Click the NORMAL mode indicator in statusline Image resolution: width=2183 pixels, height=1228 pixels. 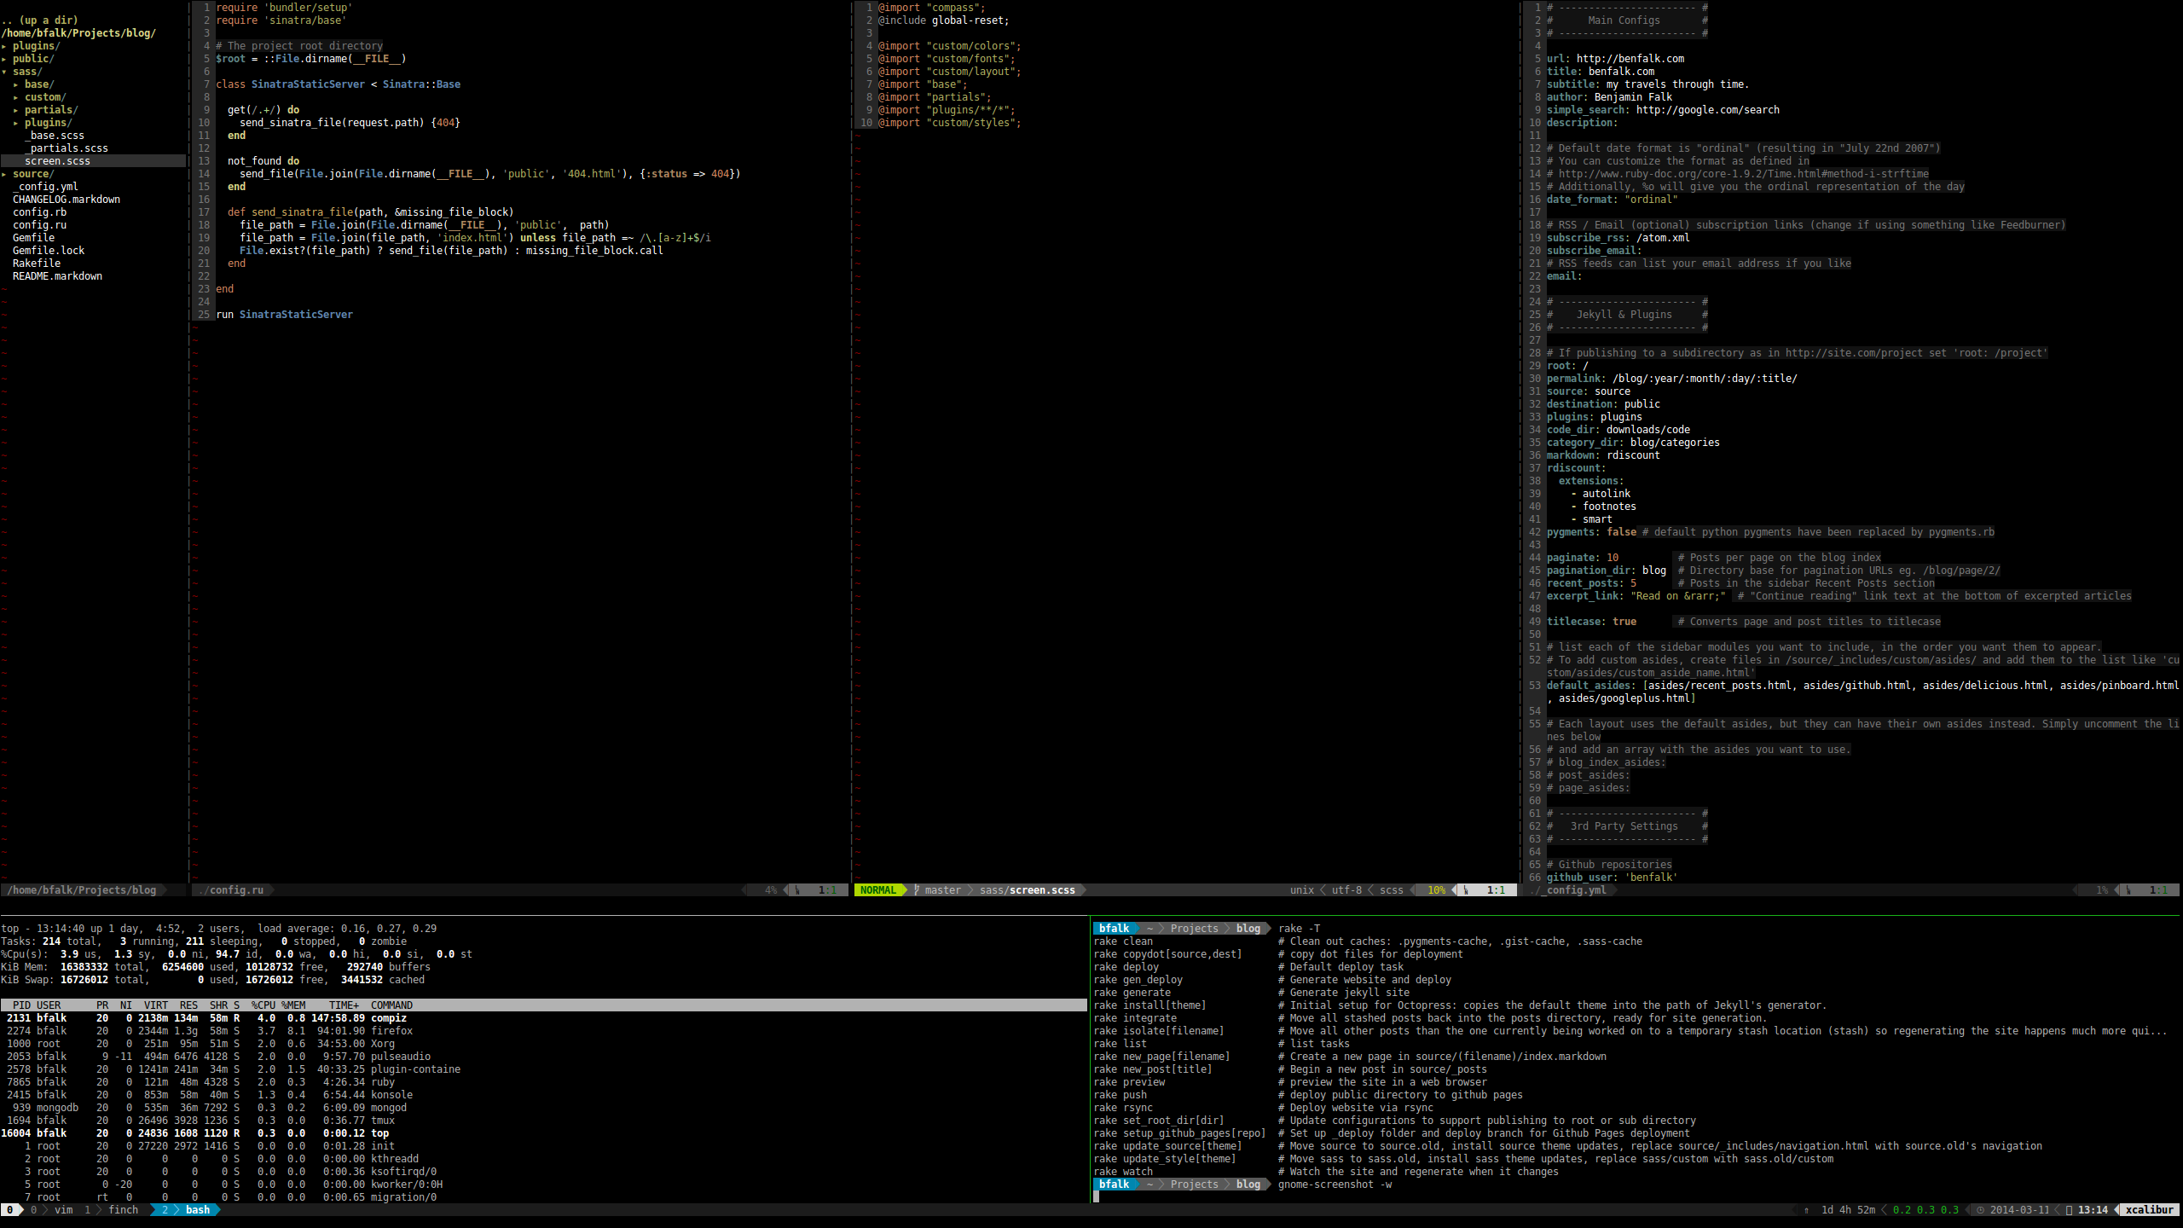click(878, 890)
